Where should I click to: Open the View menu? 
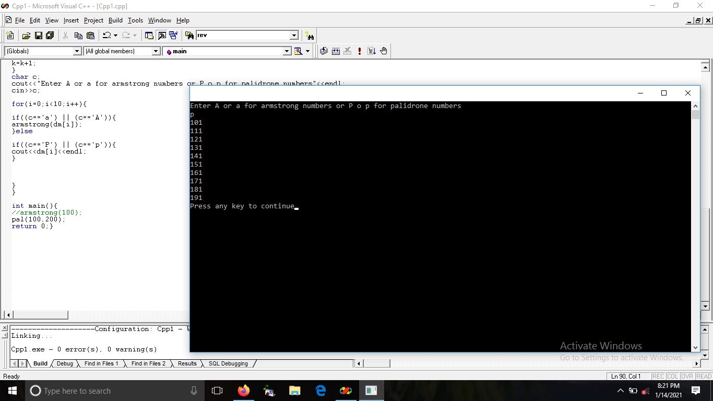point(52,20)
